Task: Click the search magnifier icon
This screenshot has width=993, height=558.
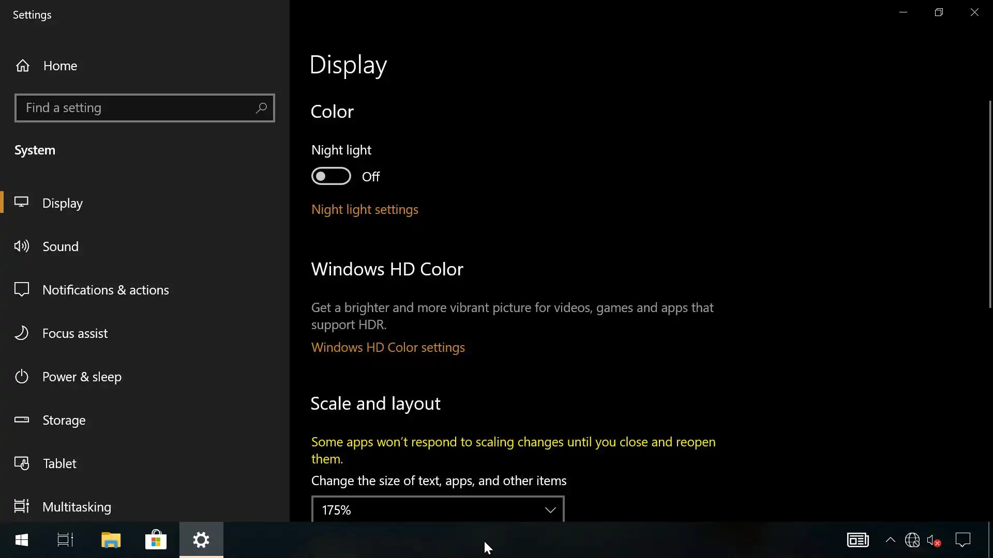Action: point(261,108)
